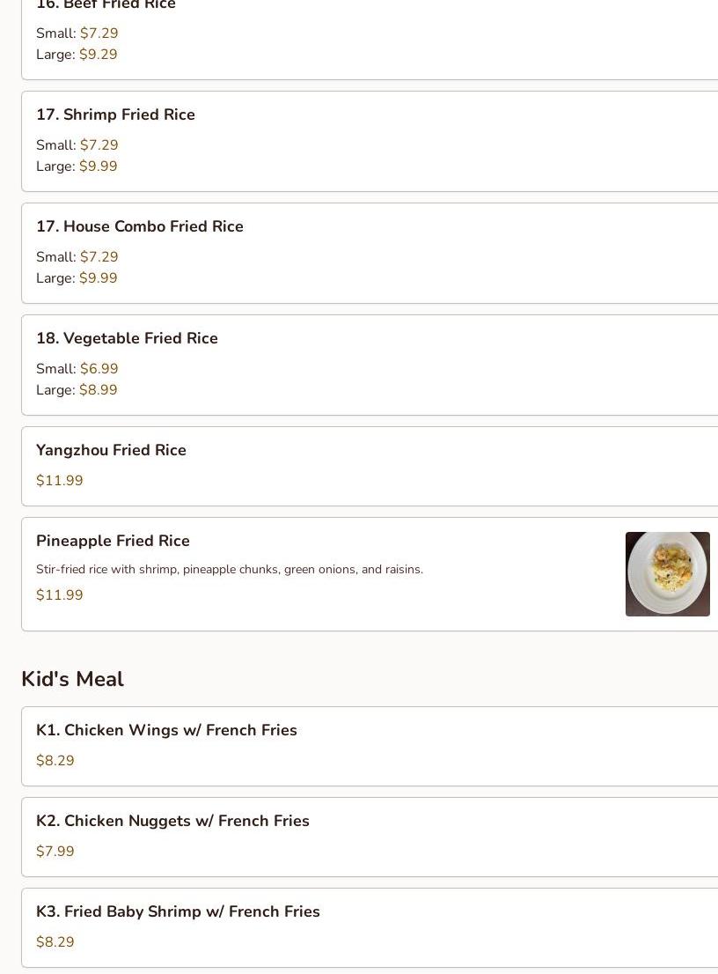Select K1. Chicken Wings w/ French Fries
The height and width of the screenshot is (974, 718).
[x=370, y=746]
